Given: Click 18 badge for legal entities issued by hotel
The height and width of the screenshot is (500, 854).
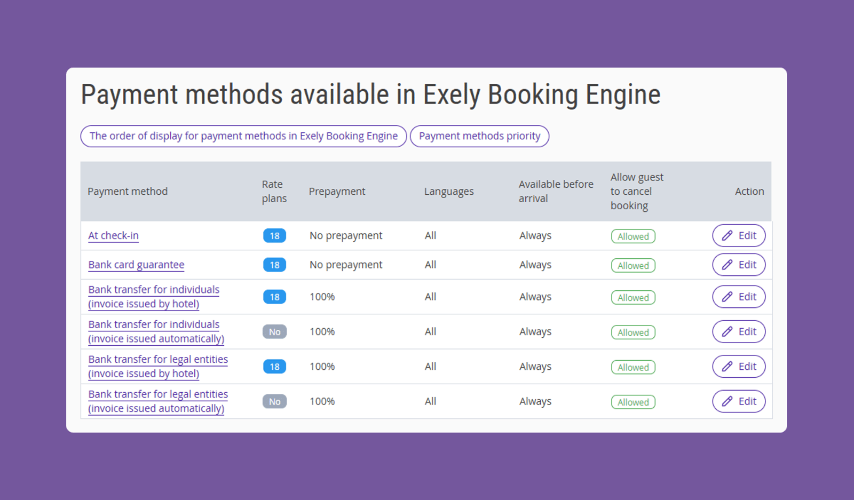Looking at the screenshot, I should 274,367.
